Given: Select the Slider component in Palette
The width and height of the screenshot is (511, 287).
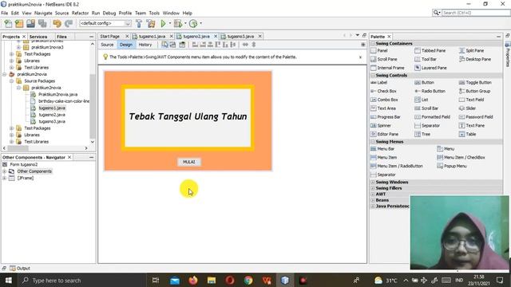Looking at the screenshot, I should pos(467,108).
